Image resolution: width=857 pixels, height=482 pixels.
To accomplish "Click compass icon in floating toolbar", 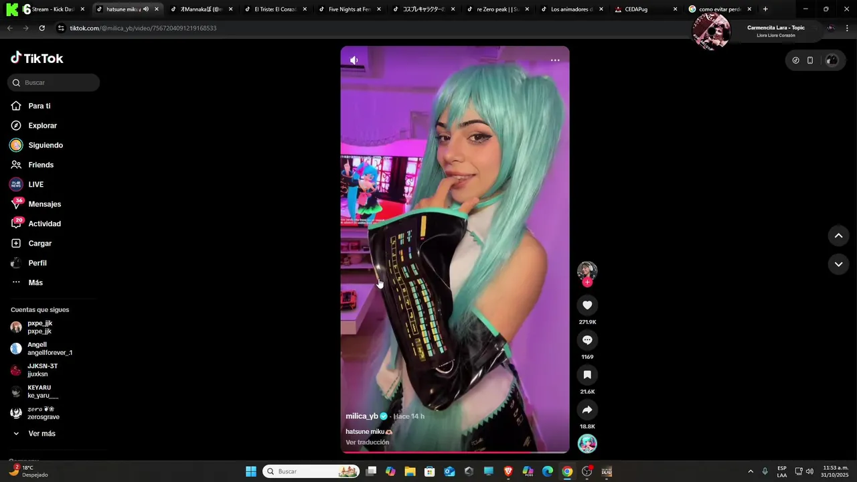I will click(795, 60).
